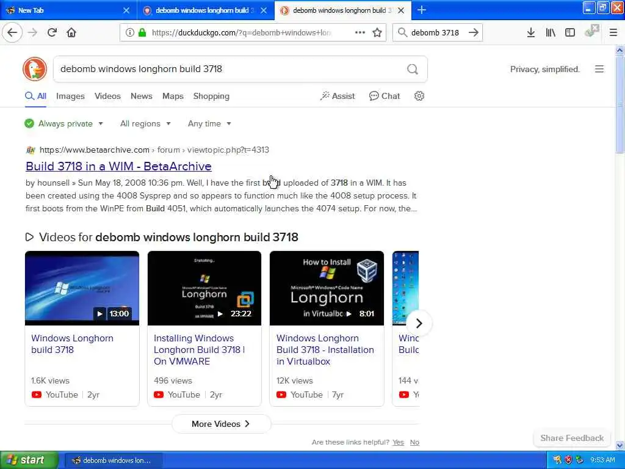Image resolution: width=625 pixels, height=469 pixels.
Task: Click the red shield tray icon
Action: coord(568,460)
